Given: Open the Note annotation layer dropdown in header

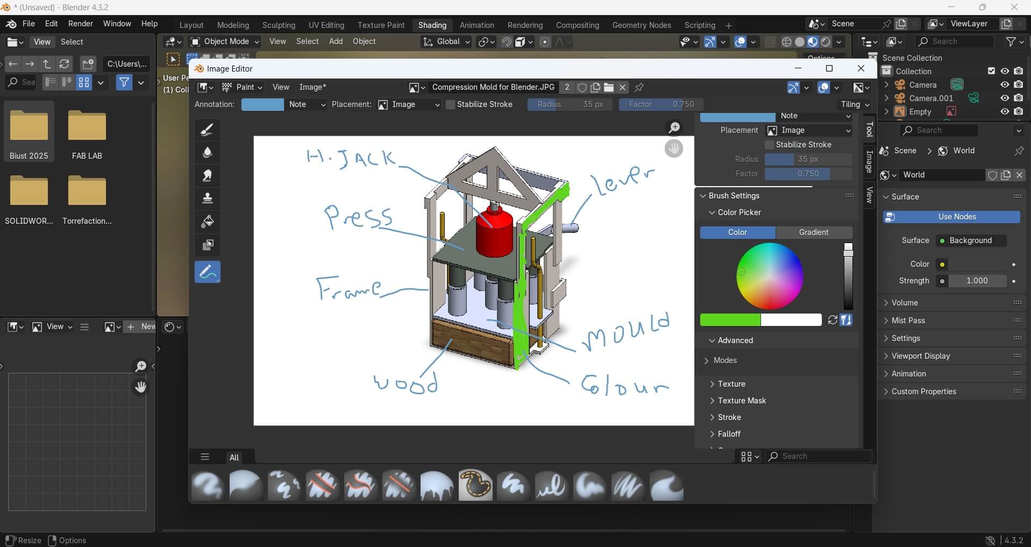Looking at the screenshot, I should click(307, 104).
